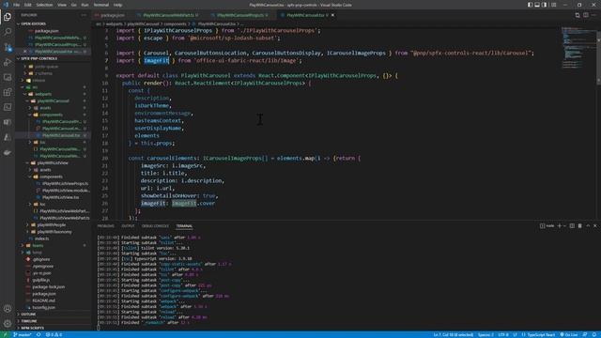Screen dimensions: 601x338
Task: Expand the assets folder under playWithCarousel
Action: (x=45, y=108)
